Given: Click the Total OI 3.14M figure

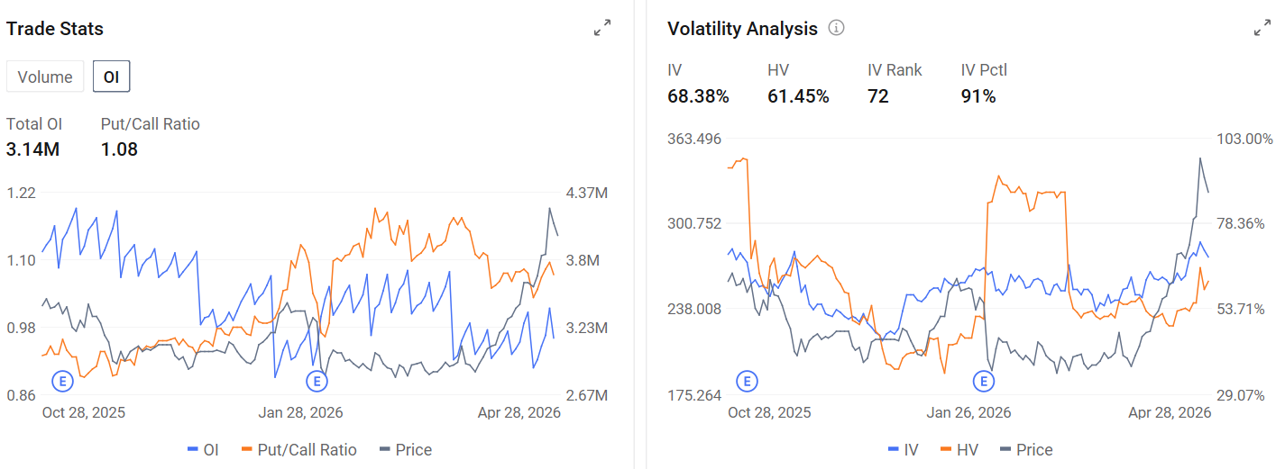Looking at the screenshot, I should pos(32,149).
